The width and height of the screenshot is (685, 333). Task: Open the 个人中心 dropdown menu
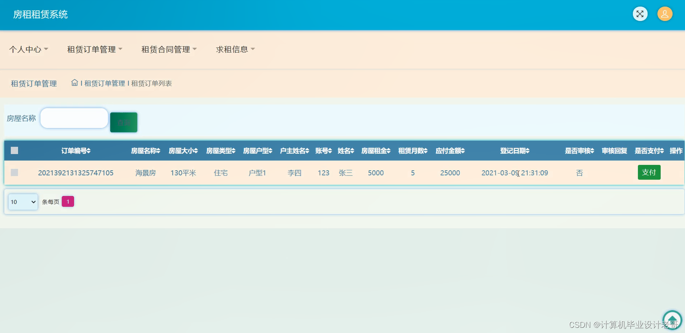coord(29,49)
